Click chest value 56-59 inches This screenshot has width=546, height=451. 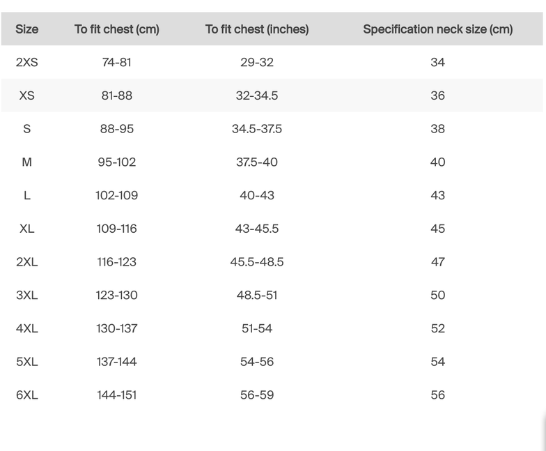pos(257,395)
